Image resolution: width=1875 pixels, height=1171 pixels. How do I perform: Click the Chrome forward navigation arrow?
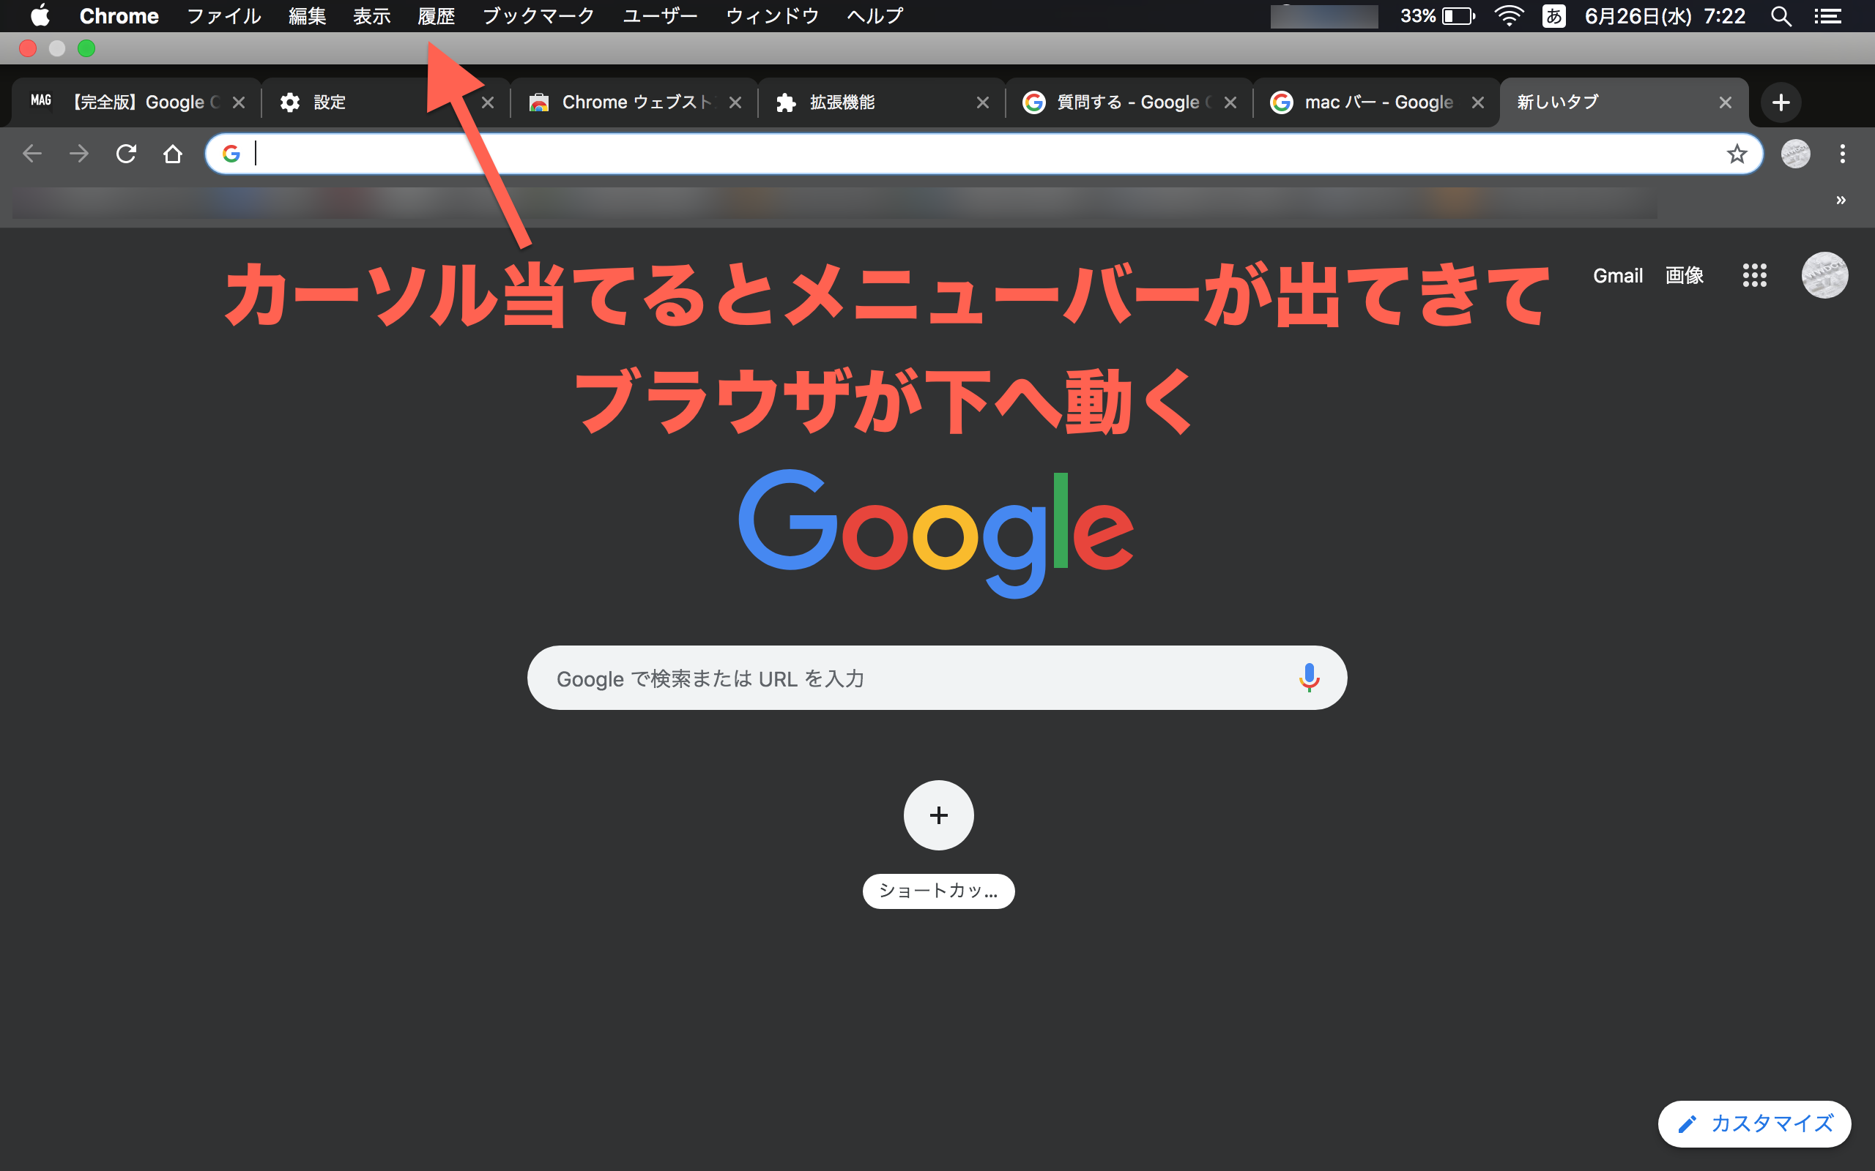tap(78, 152)
